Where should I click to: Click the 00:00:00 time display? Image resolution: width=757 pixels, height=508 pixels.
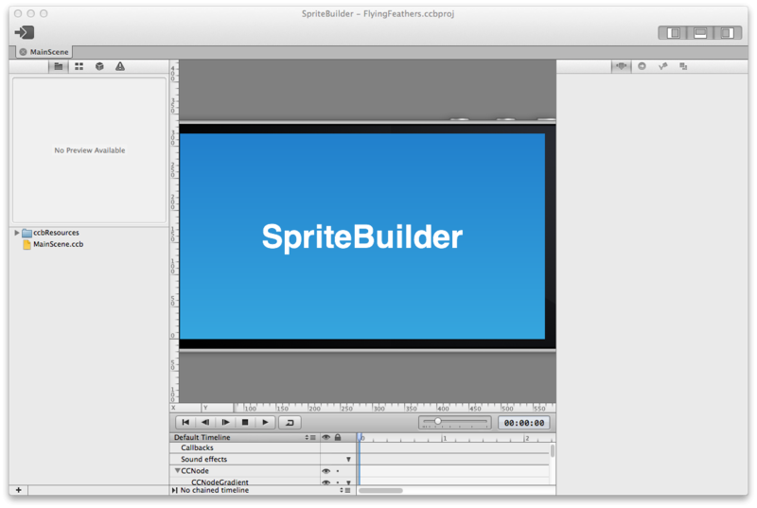pos(524,423)
